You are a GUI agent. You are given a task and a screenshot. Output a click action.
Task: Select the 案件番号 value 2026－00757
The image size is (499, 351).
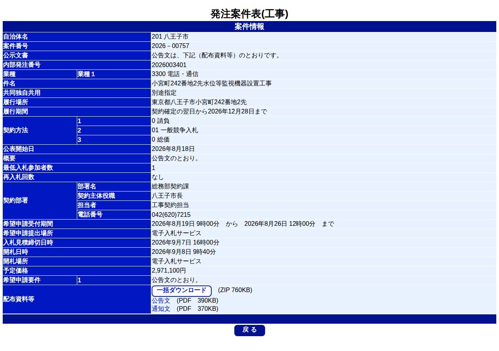click(x=170, y=46)
